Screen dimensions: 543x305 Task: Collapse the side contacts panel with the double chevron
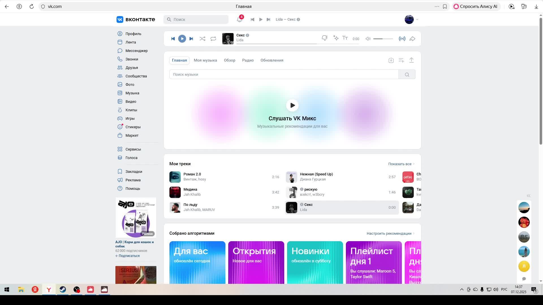(x=528, y=196)
